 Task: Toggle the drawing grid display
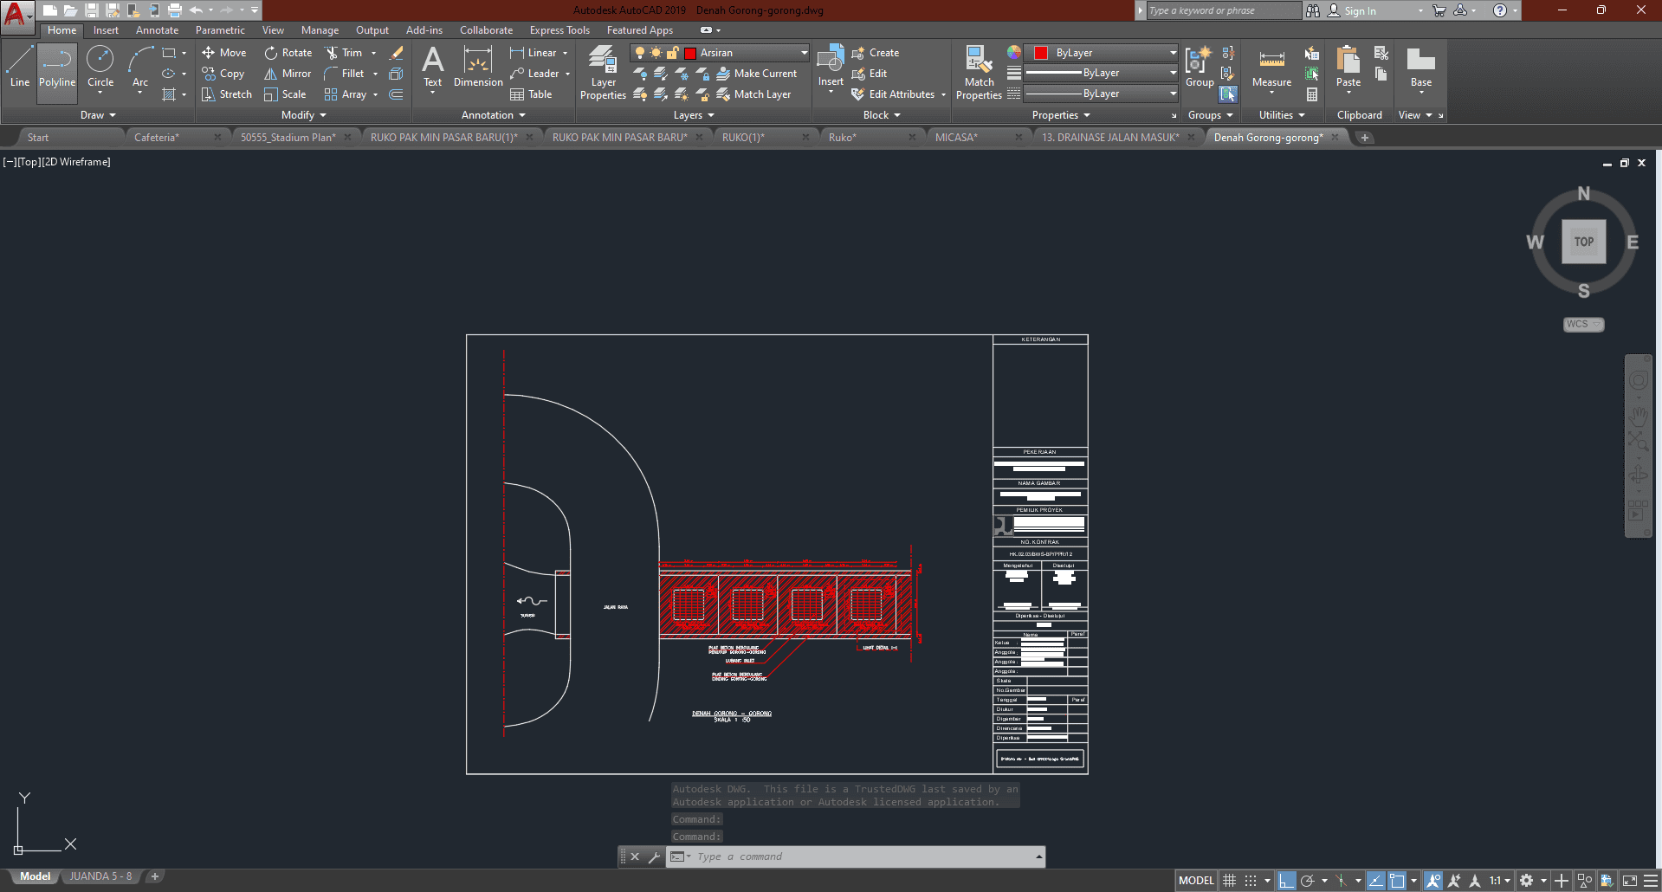(1229, 881)
